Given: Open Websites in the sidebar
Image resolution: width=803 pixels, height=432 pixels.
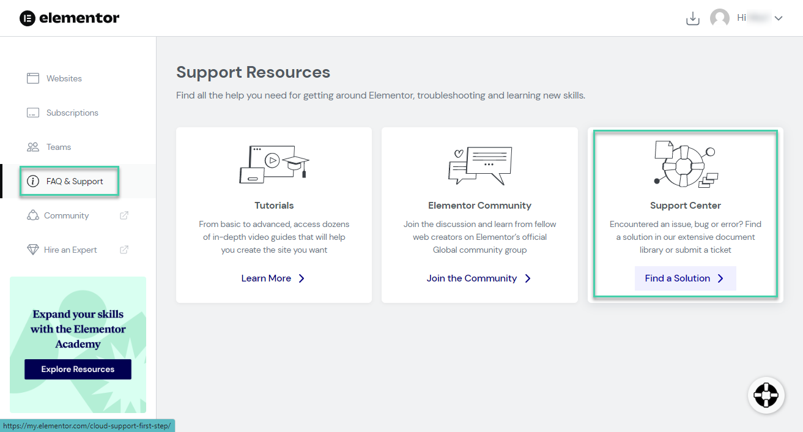Looking at the screenshot, I should tap(64, 78).
